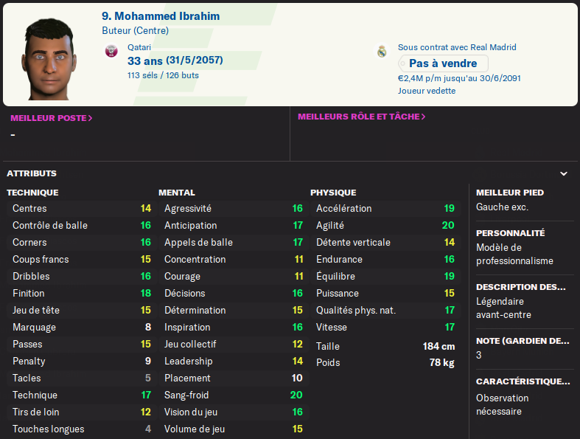This screenshot has height=439, width=580.
Task: Click the Qatar national team badge icon
Action: (x=111, y=52)
